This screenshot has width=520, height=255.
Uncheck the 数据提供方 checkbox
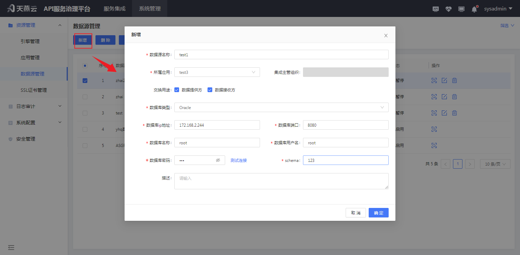177,90
